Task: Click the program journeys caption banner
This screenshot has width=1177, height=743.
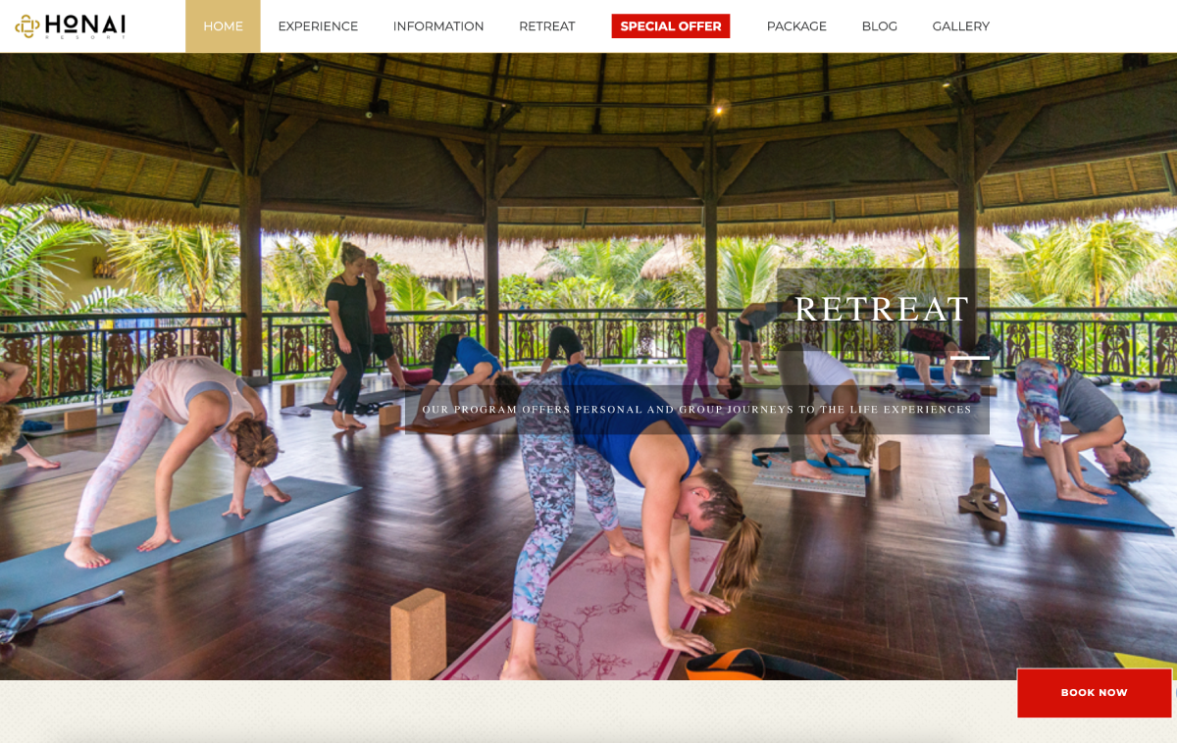Action: (x=697, y=410)
